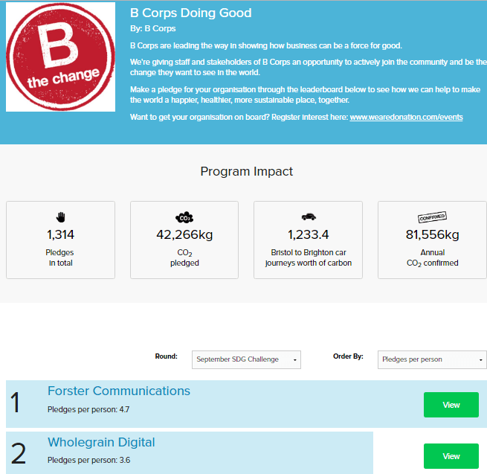Image resolution: width=487 pixels, height=474 pixels.
Task: Click the 1,233.4 car journeys value
Action: [x=308, y=234]
